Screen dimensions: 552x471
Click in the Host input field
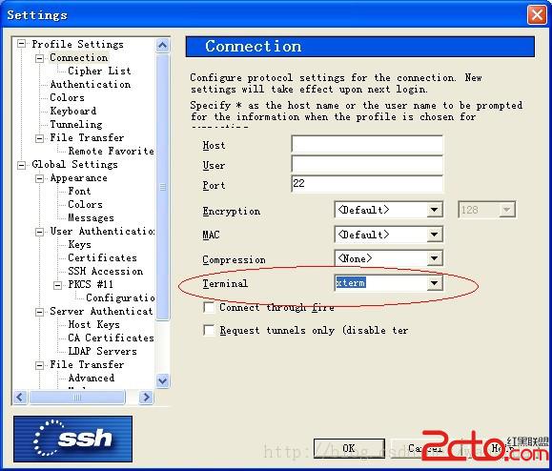click(x=367, y=144)
